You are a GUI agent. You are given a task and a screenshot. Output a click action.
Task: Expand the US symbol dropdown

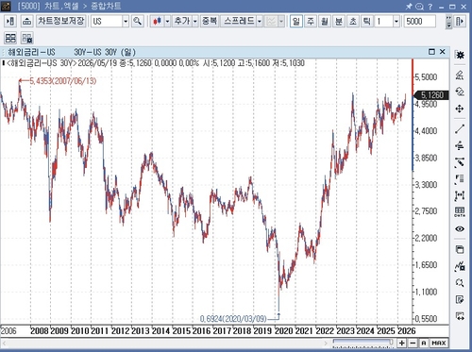[x=126, y=22]
